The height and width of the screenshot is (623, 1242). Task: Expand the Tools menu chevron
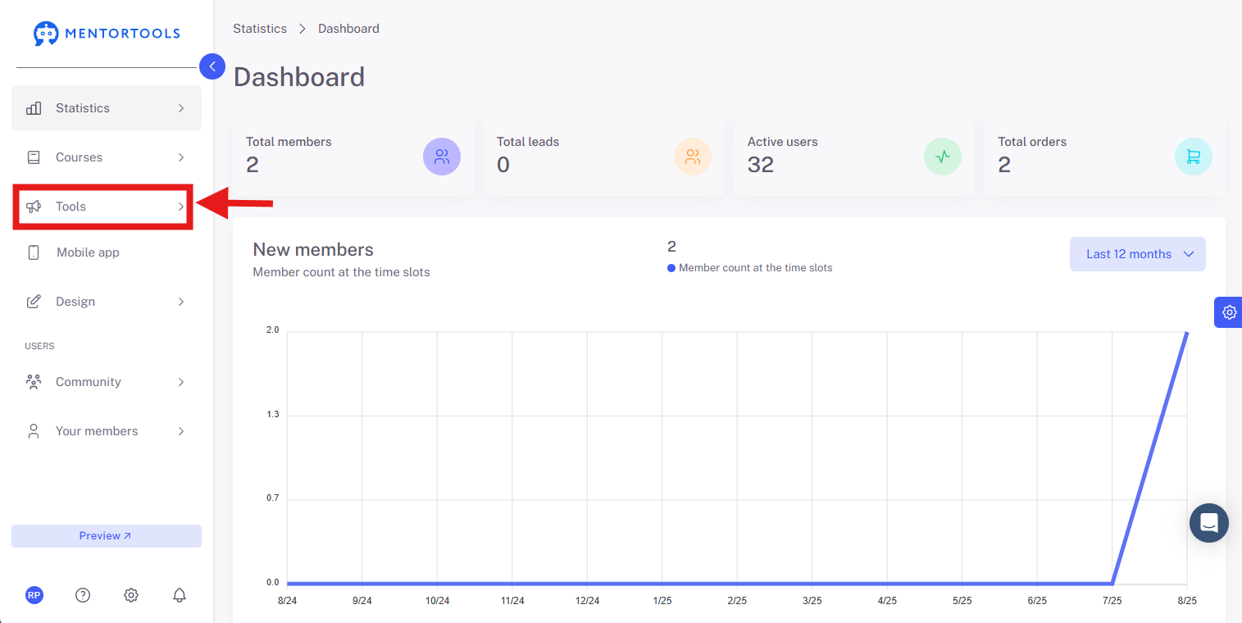tap(181, 207)
